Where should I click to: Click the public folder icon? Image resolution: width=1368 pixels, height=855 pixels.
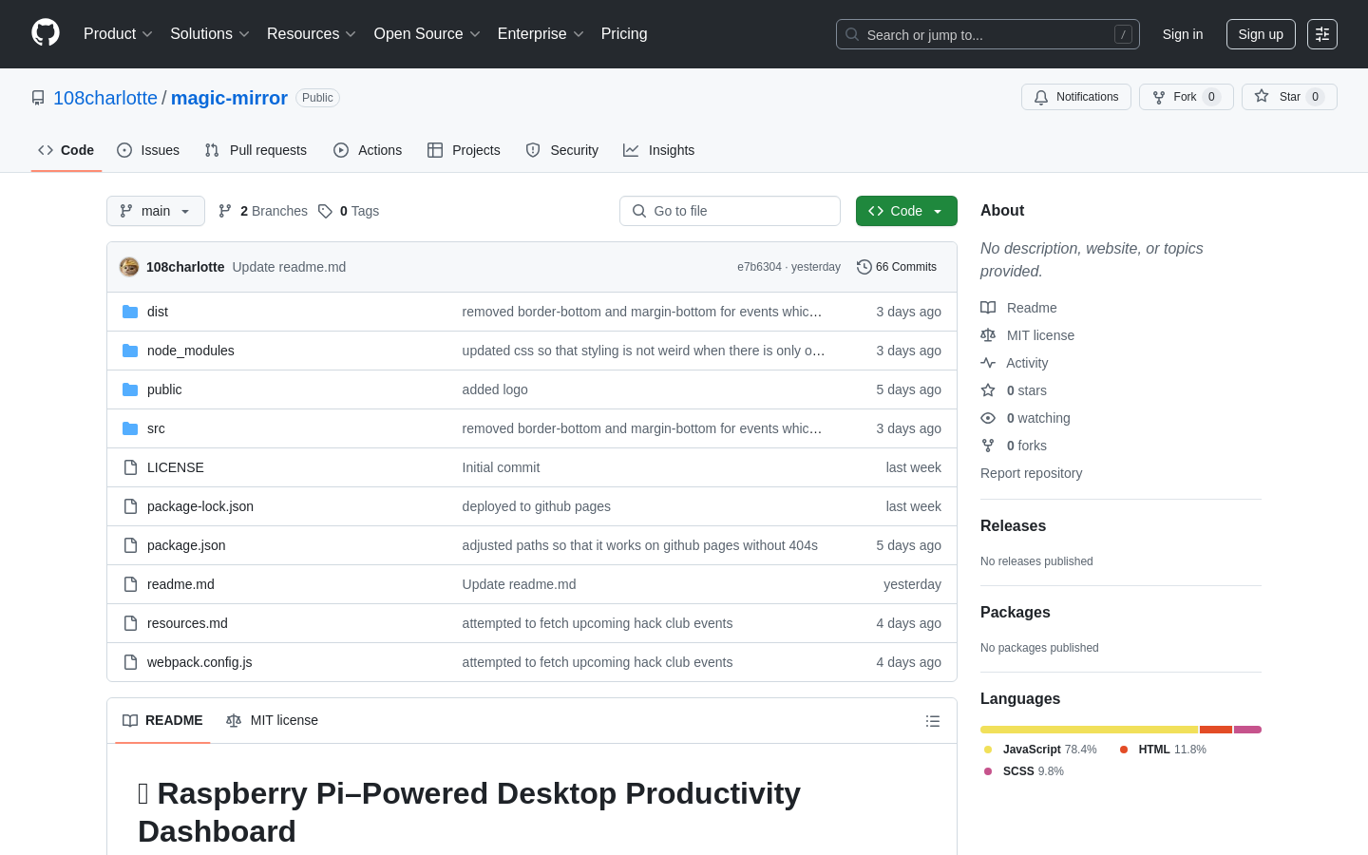point(130,389)
